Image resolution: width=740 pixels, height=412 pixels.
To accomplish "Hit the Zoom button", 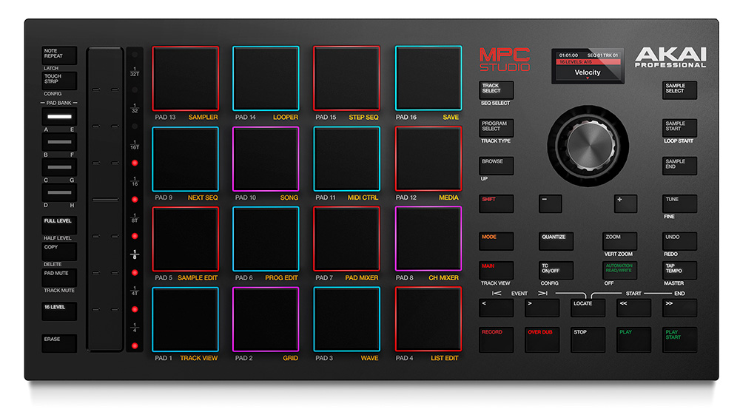I will pyautogui.click(x=619, y=241).
